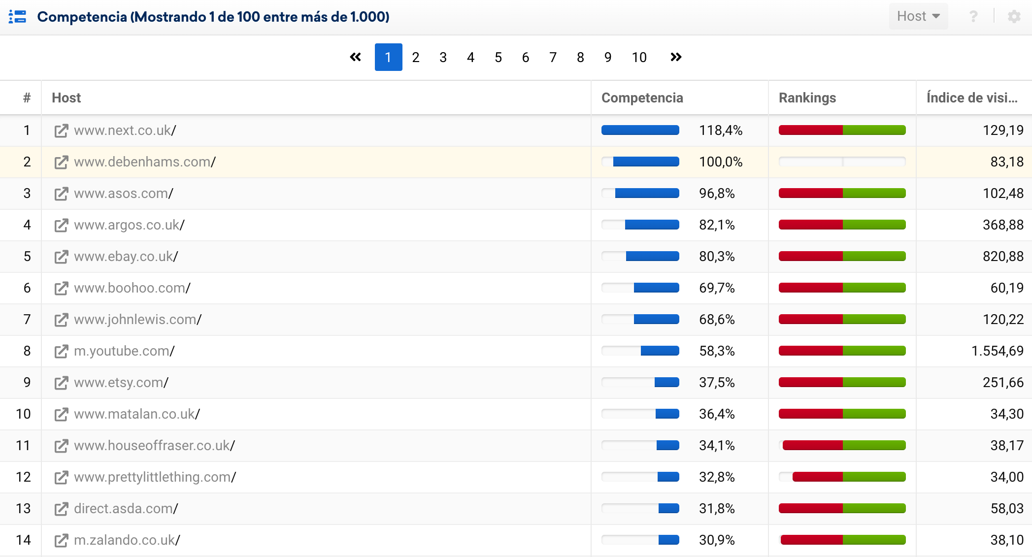Click external link icon beside www.ebay.co.uk

click(x=61, y=257)
